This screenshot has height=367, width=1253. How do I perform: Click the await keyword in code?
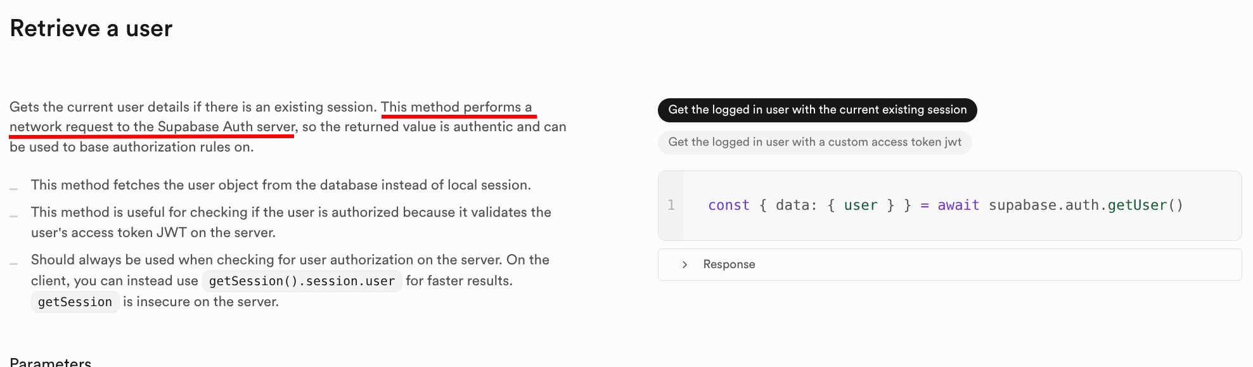click(x=958, y=205)
